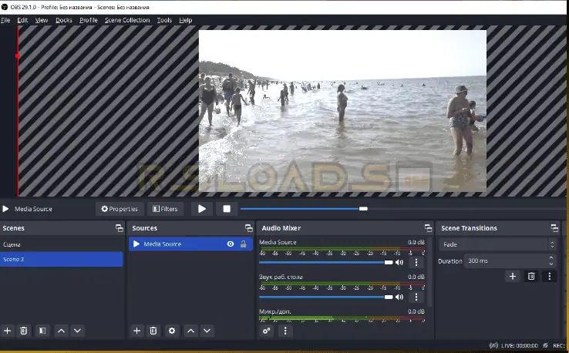Screen dimensions: 569x353
Task: Add a new scene
Action: [x=7, y=331]
